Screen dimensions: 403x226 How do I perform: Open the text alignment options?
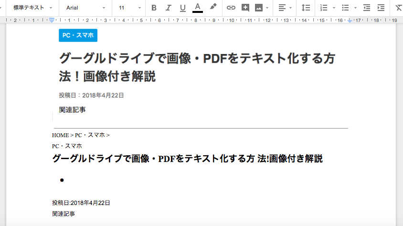pos(285,8)
